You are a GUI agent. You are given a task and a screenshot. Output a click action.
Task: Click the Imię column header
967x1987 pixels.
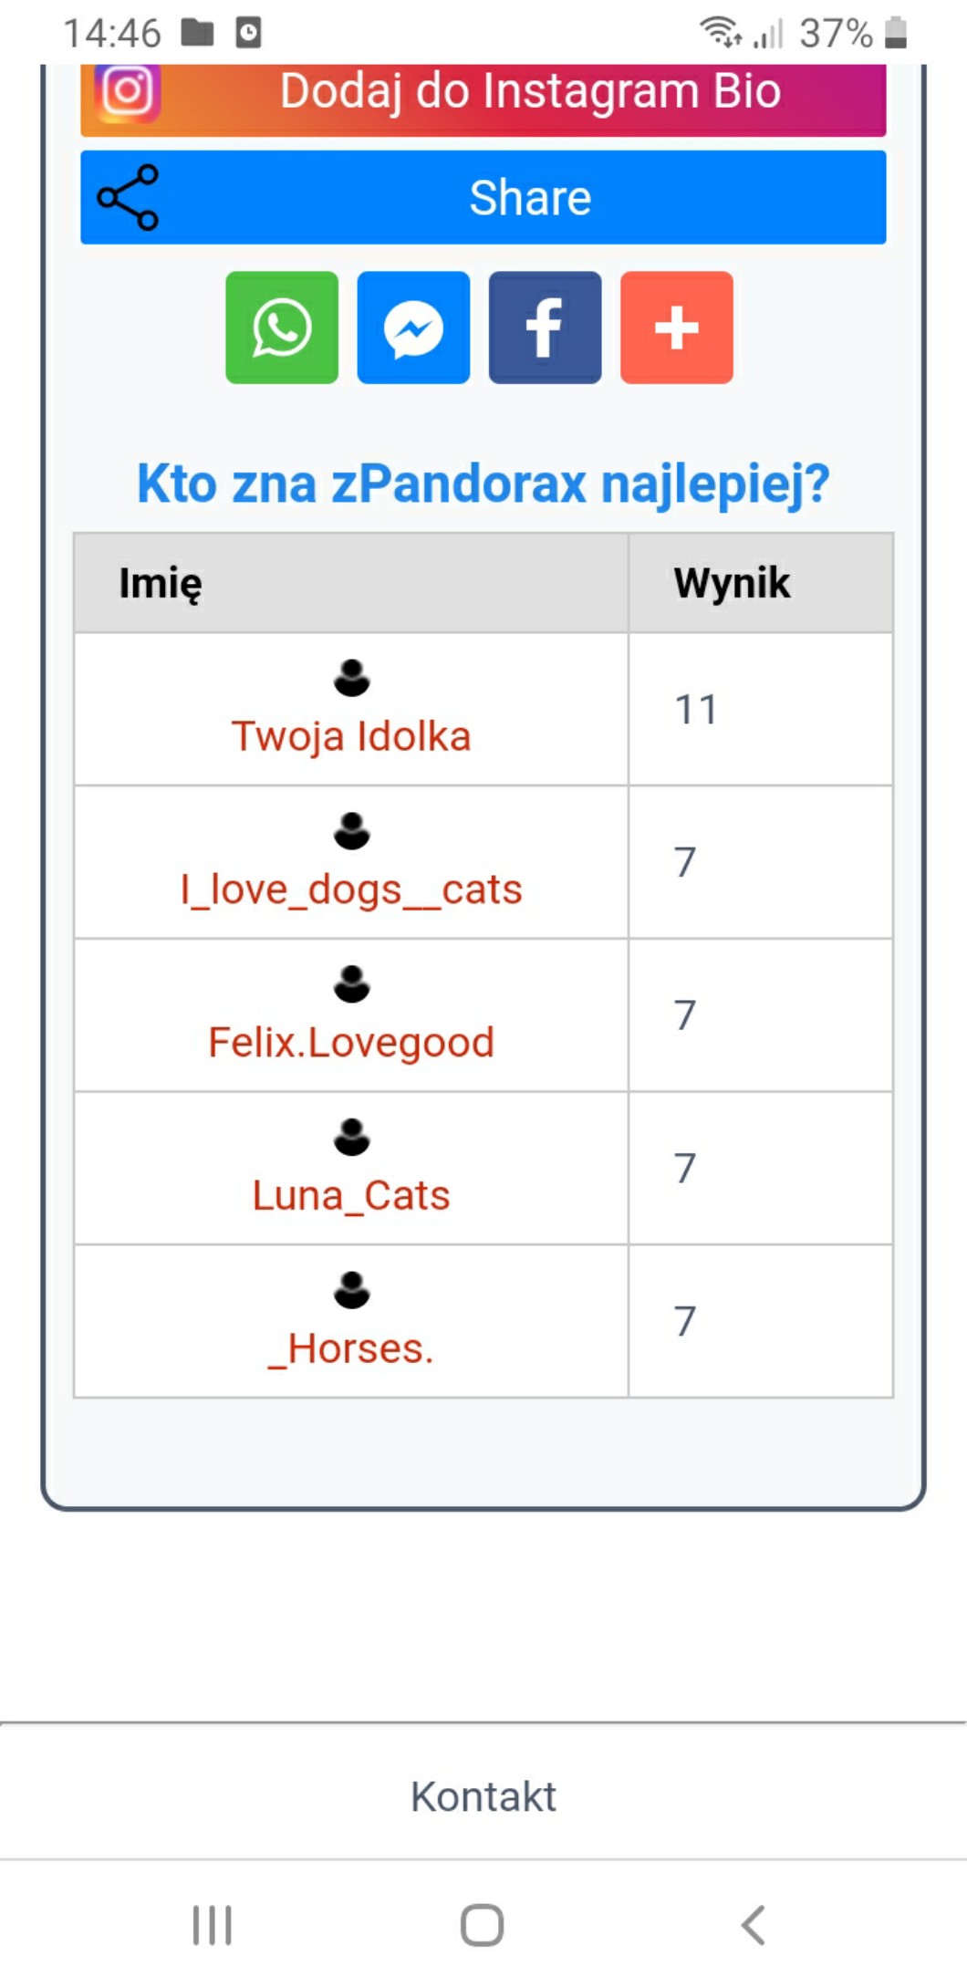pyautogui.click(x=161, y=583)
